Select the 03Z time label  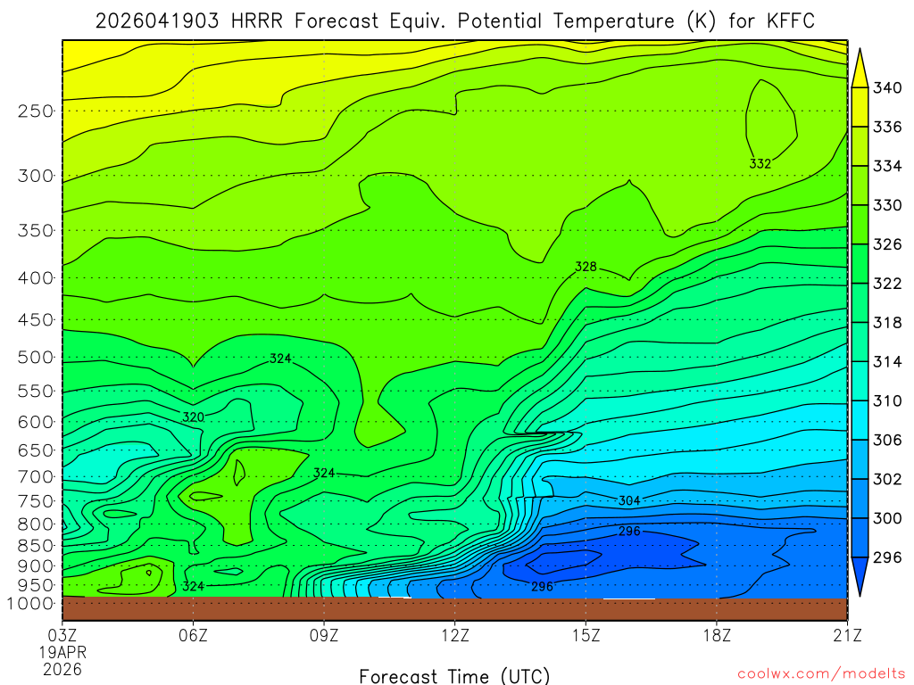[x=62, y=635]
